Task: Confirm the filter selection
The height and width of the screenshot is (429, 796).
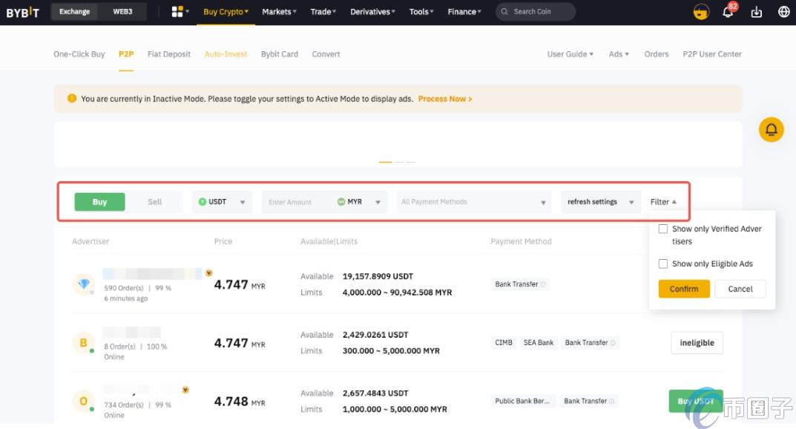Action: [683, 289]
